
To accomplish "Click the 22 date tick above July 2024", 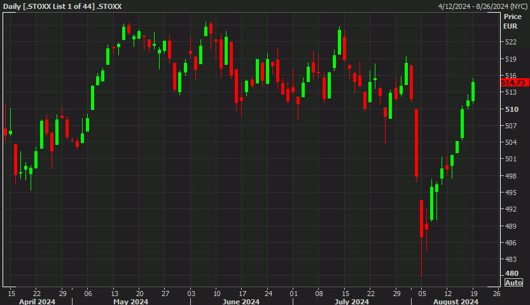I will (x=371, y=294).
